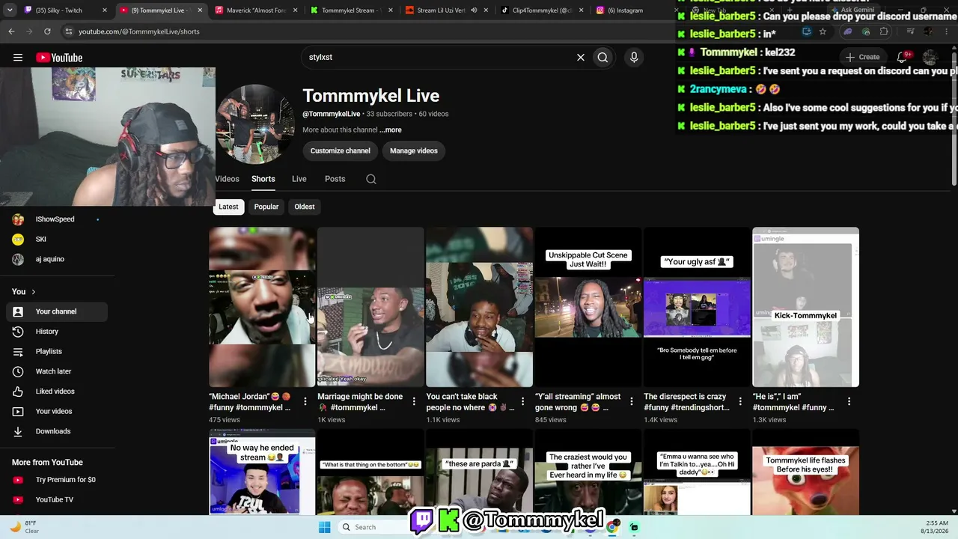
Task: Open 'Watch later' in the sidebar
Action: [57, 371]
